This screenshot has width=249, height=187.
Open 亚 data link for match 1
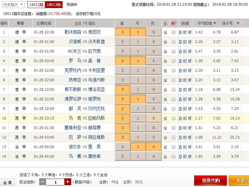pyautogui.click(x=180, y=32)
